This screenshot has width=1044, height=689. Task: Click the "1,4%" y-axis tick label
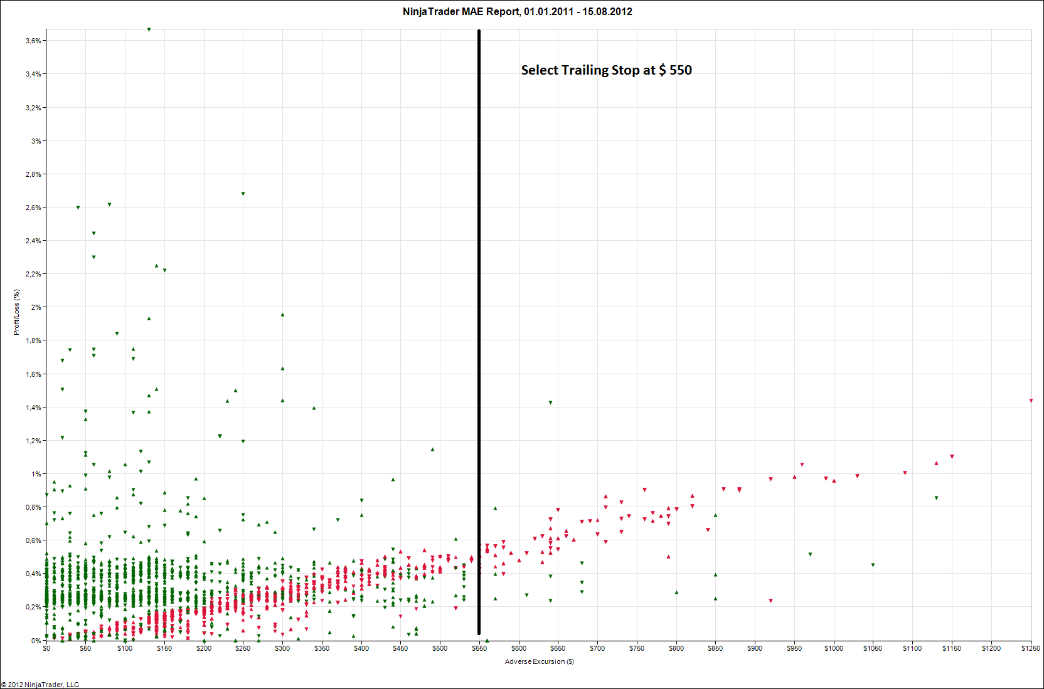33,408
